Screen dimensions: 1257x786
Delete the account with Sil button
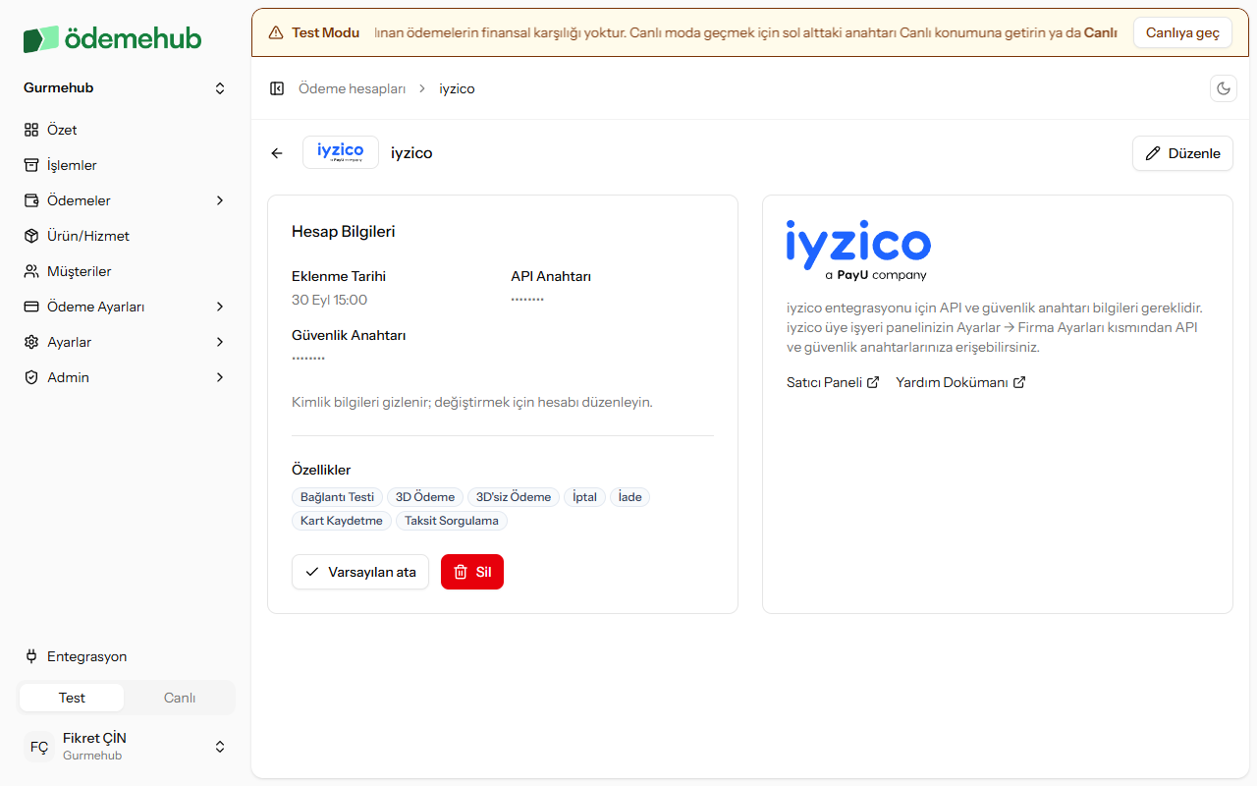tap(472, 572)
